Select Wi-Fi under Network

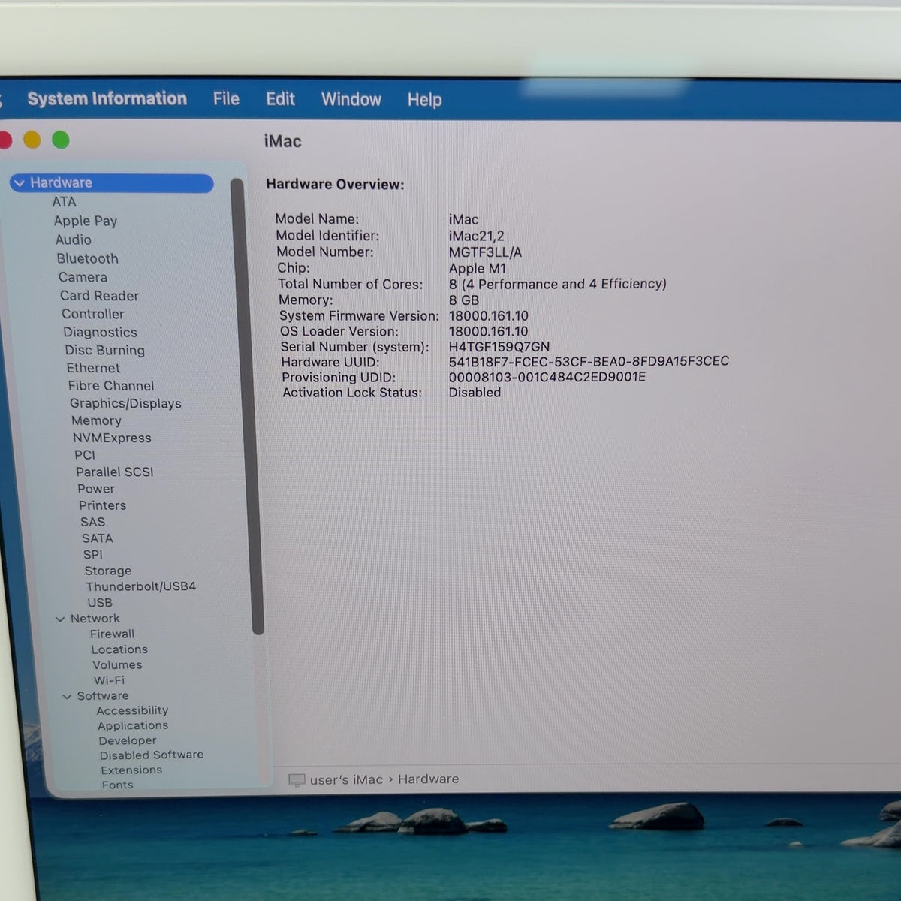pos(109,680)
